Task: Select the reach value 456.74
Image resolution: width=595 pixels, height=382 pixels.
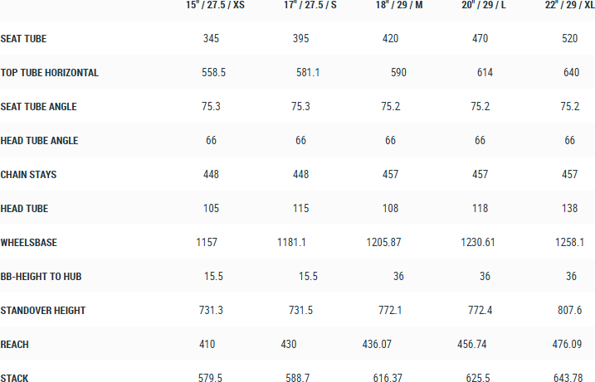Action: (473, 345)
